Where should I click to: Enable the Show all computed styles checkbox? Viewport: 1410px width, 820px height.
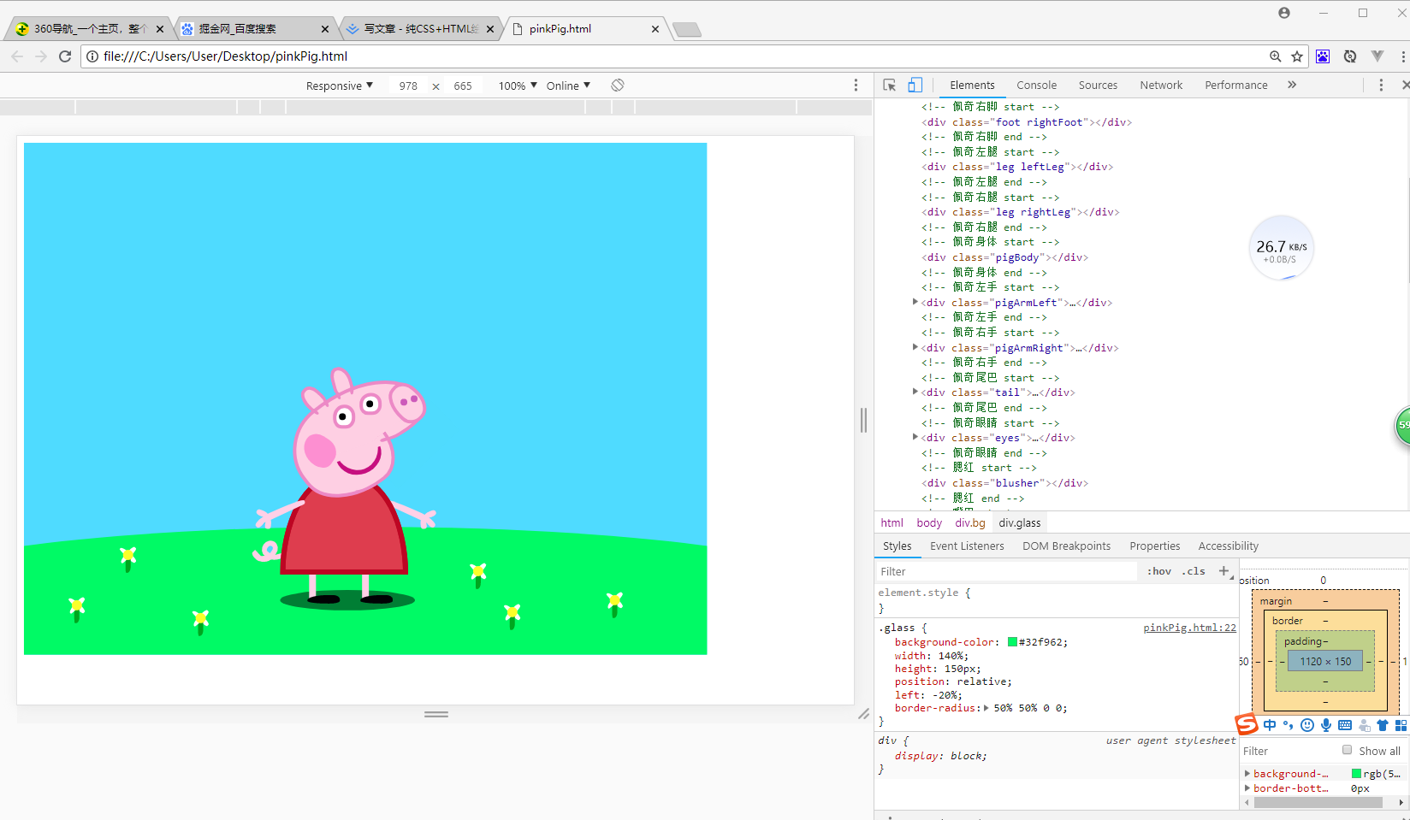click(1348, 750)
